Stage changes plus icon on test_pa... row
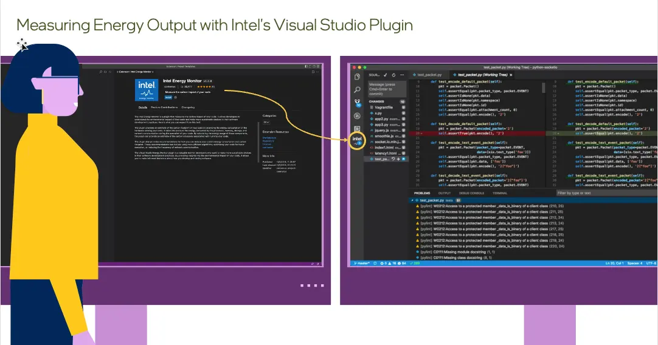 point(398,159)
